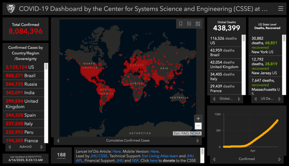Open the basemap gallery grid icon
This screenshot has height=166, width=289.
pyautogui.click(x=198, y=24)
